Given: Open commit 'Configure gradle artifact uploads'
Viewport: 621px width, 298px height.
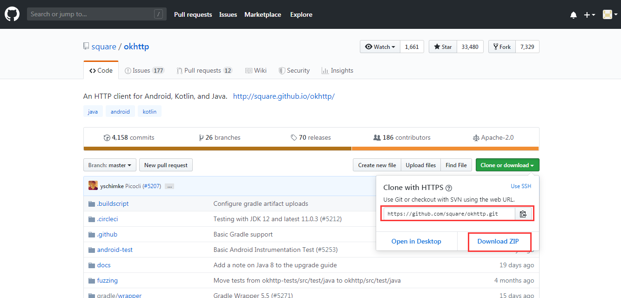Looking at the screenshot, I should pos(261,203).
